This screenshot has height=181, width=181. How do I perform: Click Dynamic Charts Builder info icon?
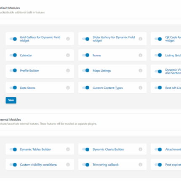coord(141,149)
